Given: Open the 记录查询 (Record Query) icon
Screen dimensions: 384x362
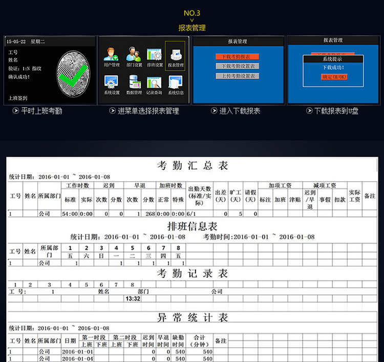Looking at the screenshot, I should [x=155, y=84].
